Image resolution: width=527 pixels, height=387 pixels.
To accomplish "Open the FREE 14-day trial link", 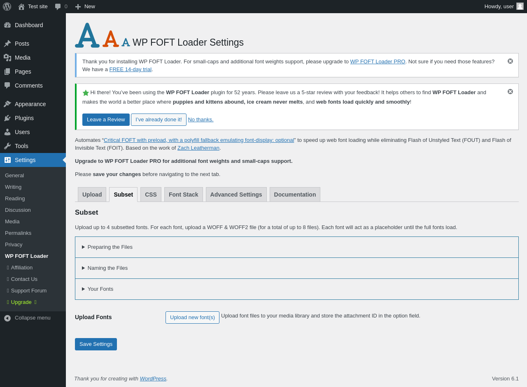I will tap(131, 70).
